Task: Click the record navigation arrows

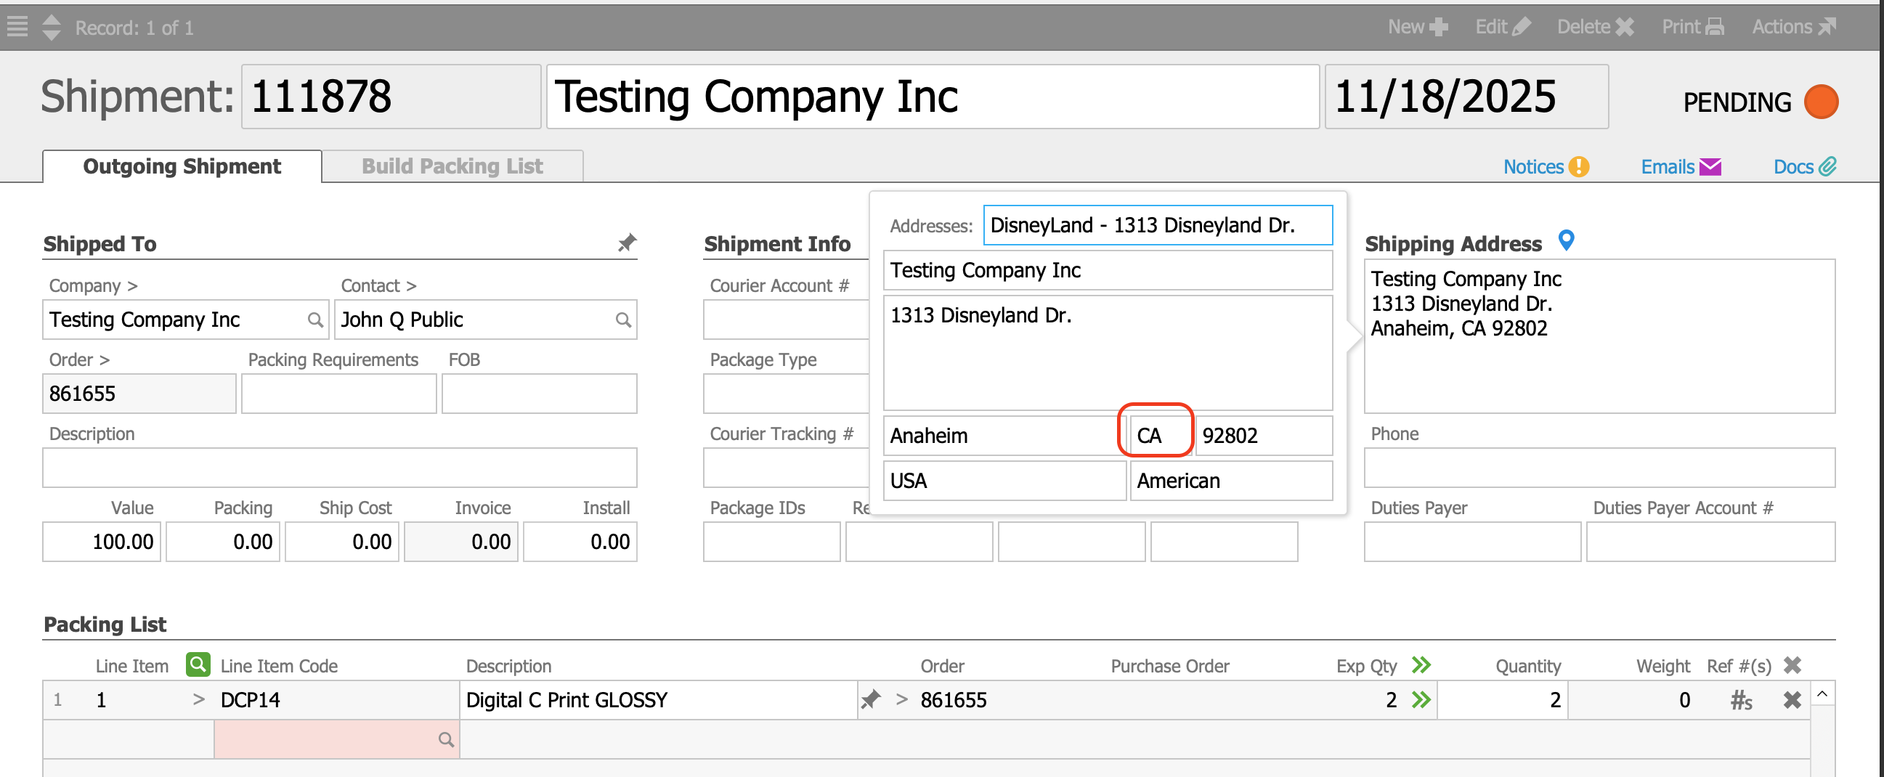Action: pyautogui.click(x=51, y=27)
